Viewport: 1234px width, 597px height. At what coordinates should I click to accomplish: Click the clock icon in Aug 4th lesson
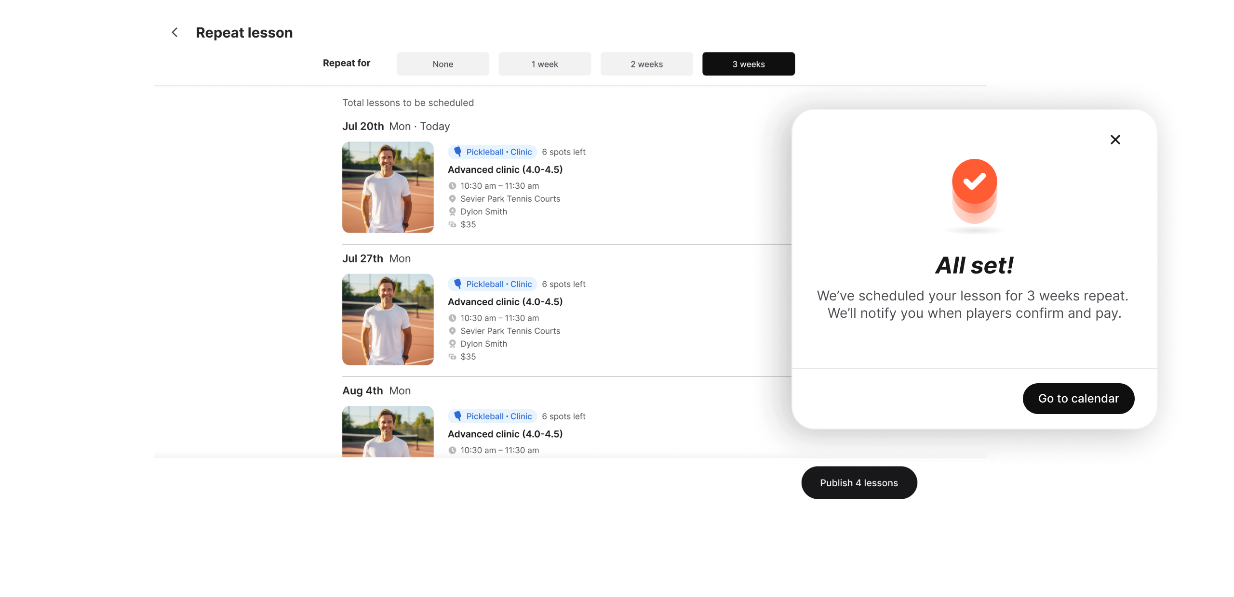452,450
